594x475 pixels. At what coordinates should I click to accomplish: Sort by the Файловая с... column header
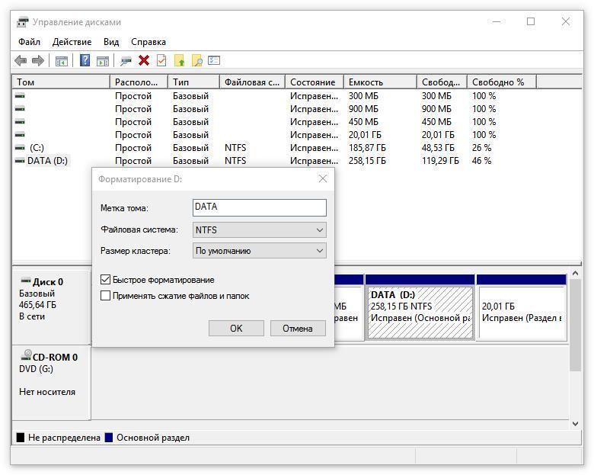click(252, 82)
